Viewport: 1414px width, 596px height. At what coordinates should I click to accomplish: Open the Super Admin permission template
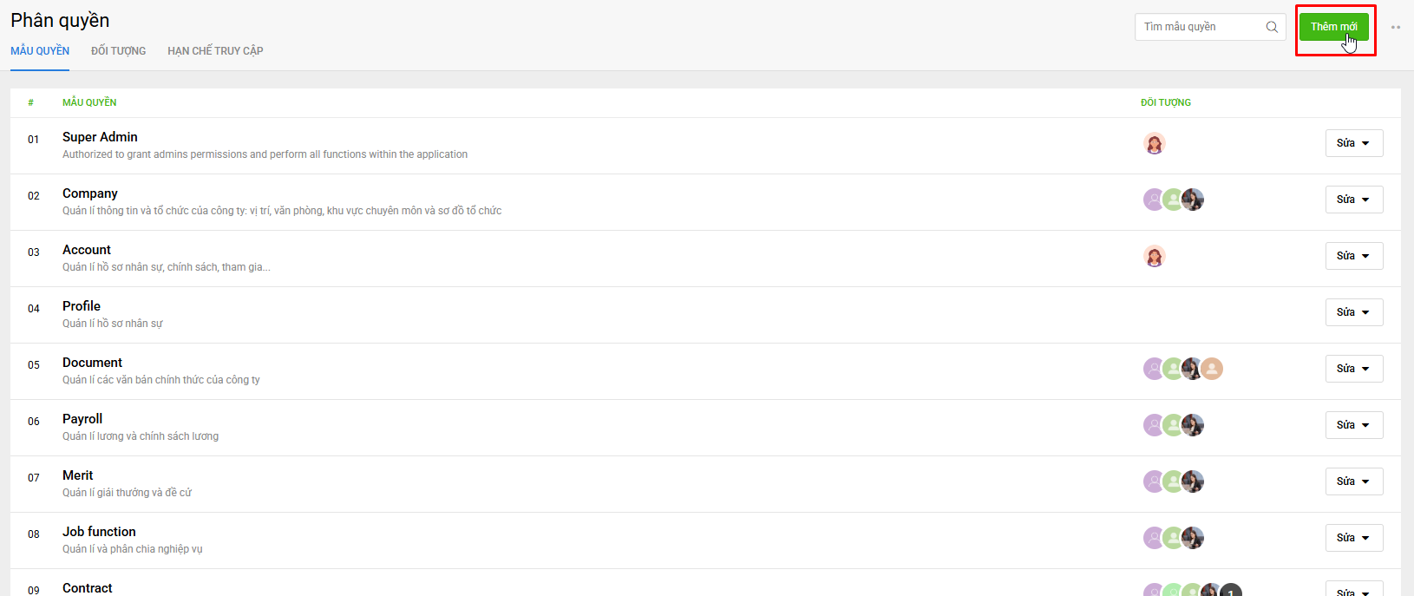100,137
